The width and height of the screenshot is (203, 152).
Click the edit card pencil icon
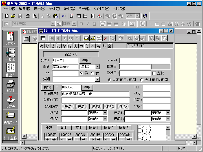coord(93,38)
